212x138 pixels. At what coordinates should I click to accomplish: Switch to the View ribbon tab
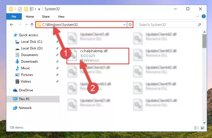61,17
